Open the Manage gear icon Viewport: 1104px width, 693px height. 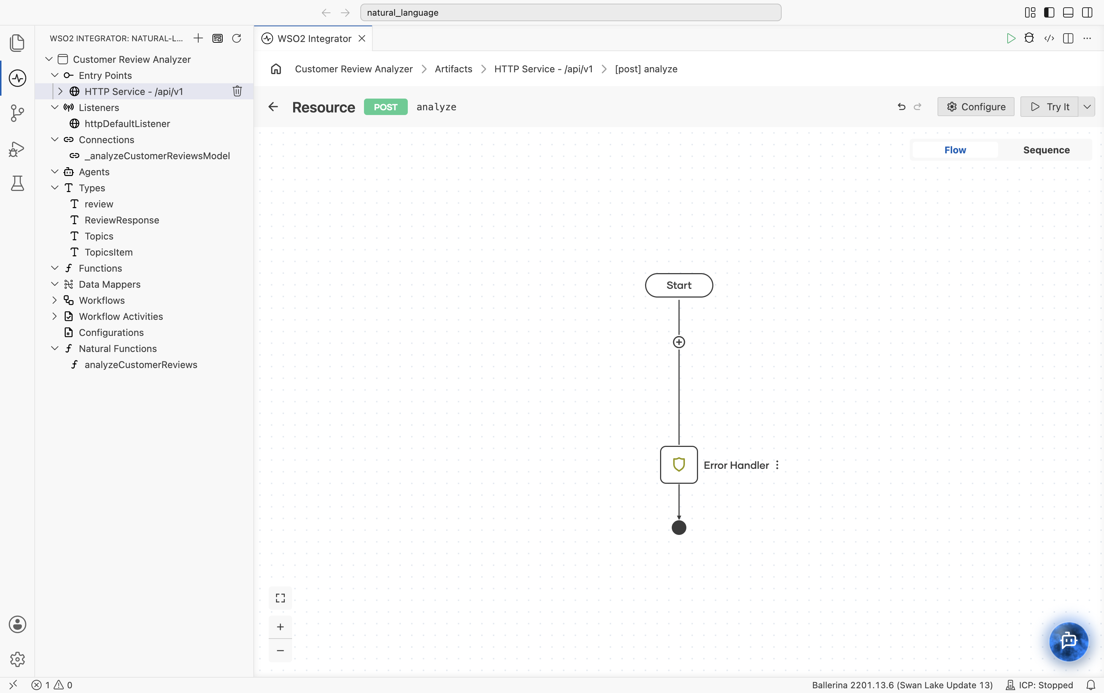coord(18,659)
